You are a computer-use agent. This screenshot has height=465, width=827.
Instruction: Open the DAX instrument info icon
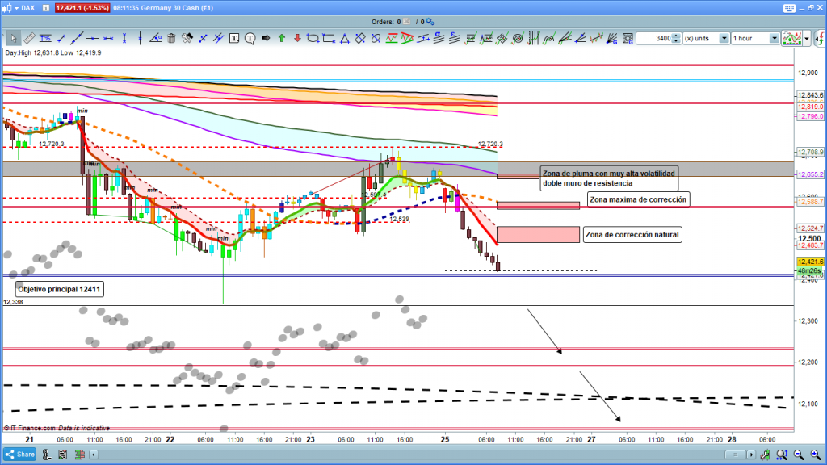tap(48, 8)
